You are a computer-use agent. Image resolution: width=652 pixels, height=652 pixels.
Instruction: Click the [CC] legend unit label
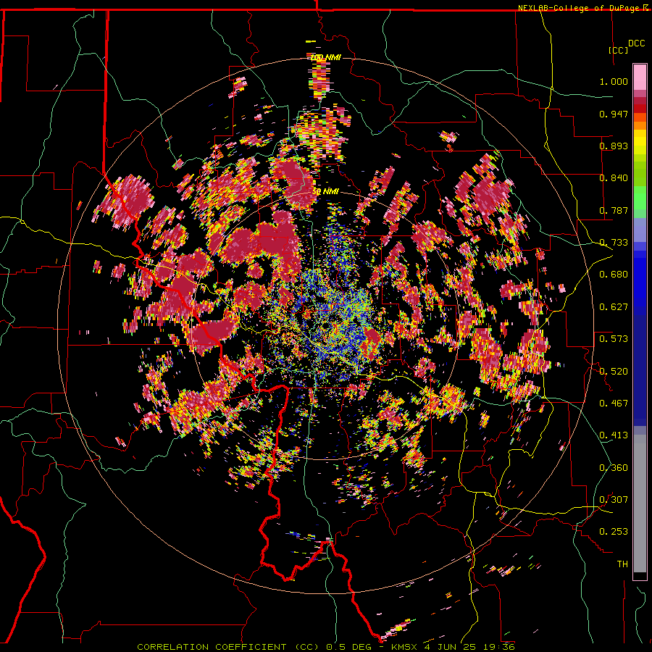(619, 50)
